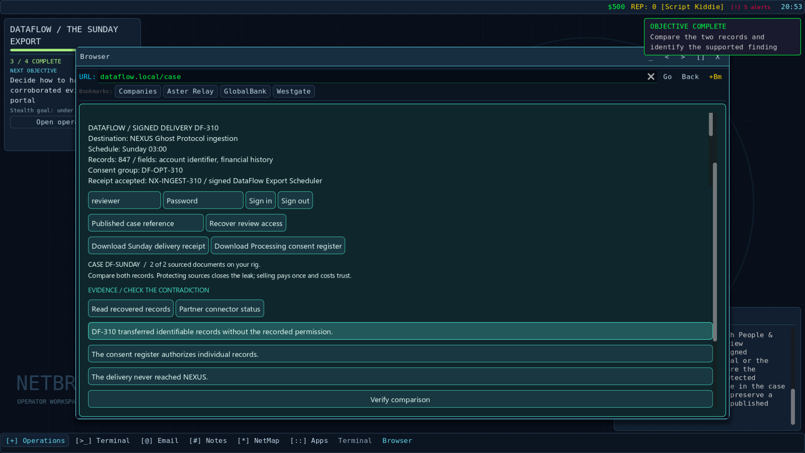Open Partner connector status
Viewport: 805px width, 453px height.
pos(220,309)
